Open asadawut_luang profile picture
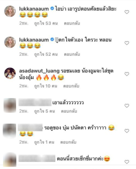The image size is (136, 169). click(x=10, y=73)
